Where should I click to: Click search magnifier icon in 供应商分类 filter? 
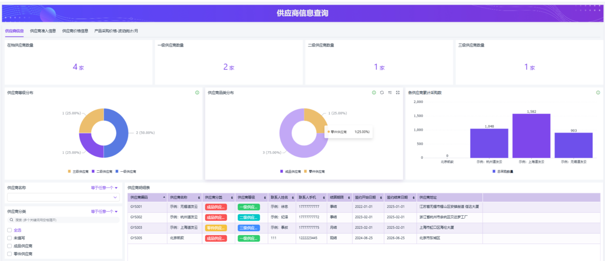(x=12, y=220)
